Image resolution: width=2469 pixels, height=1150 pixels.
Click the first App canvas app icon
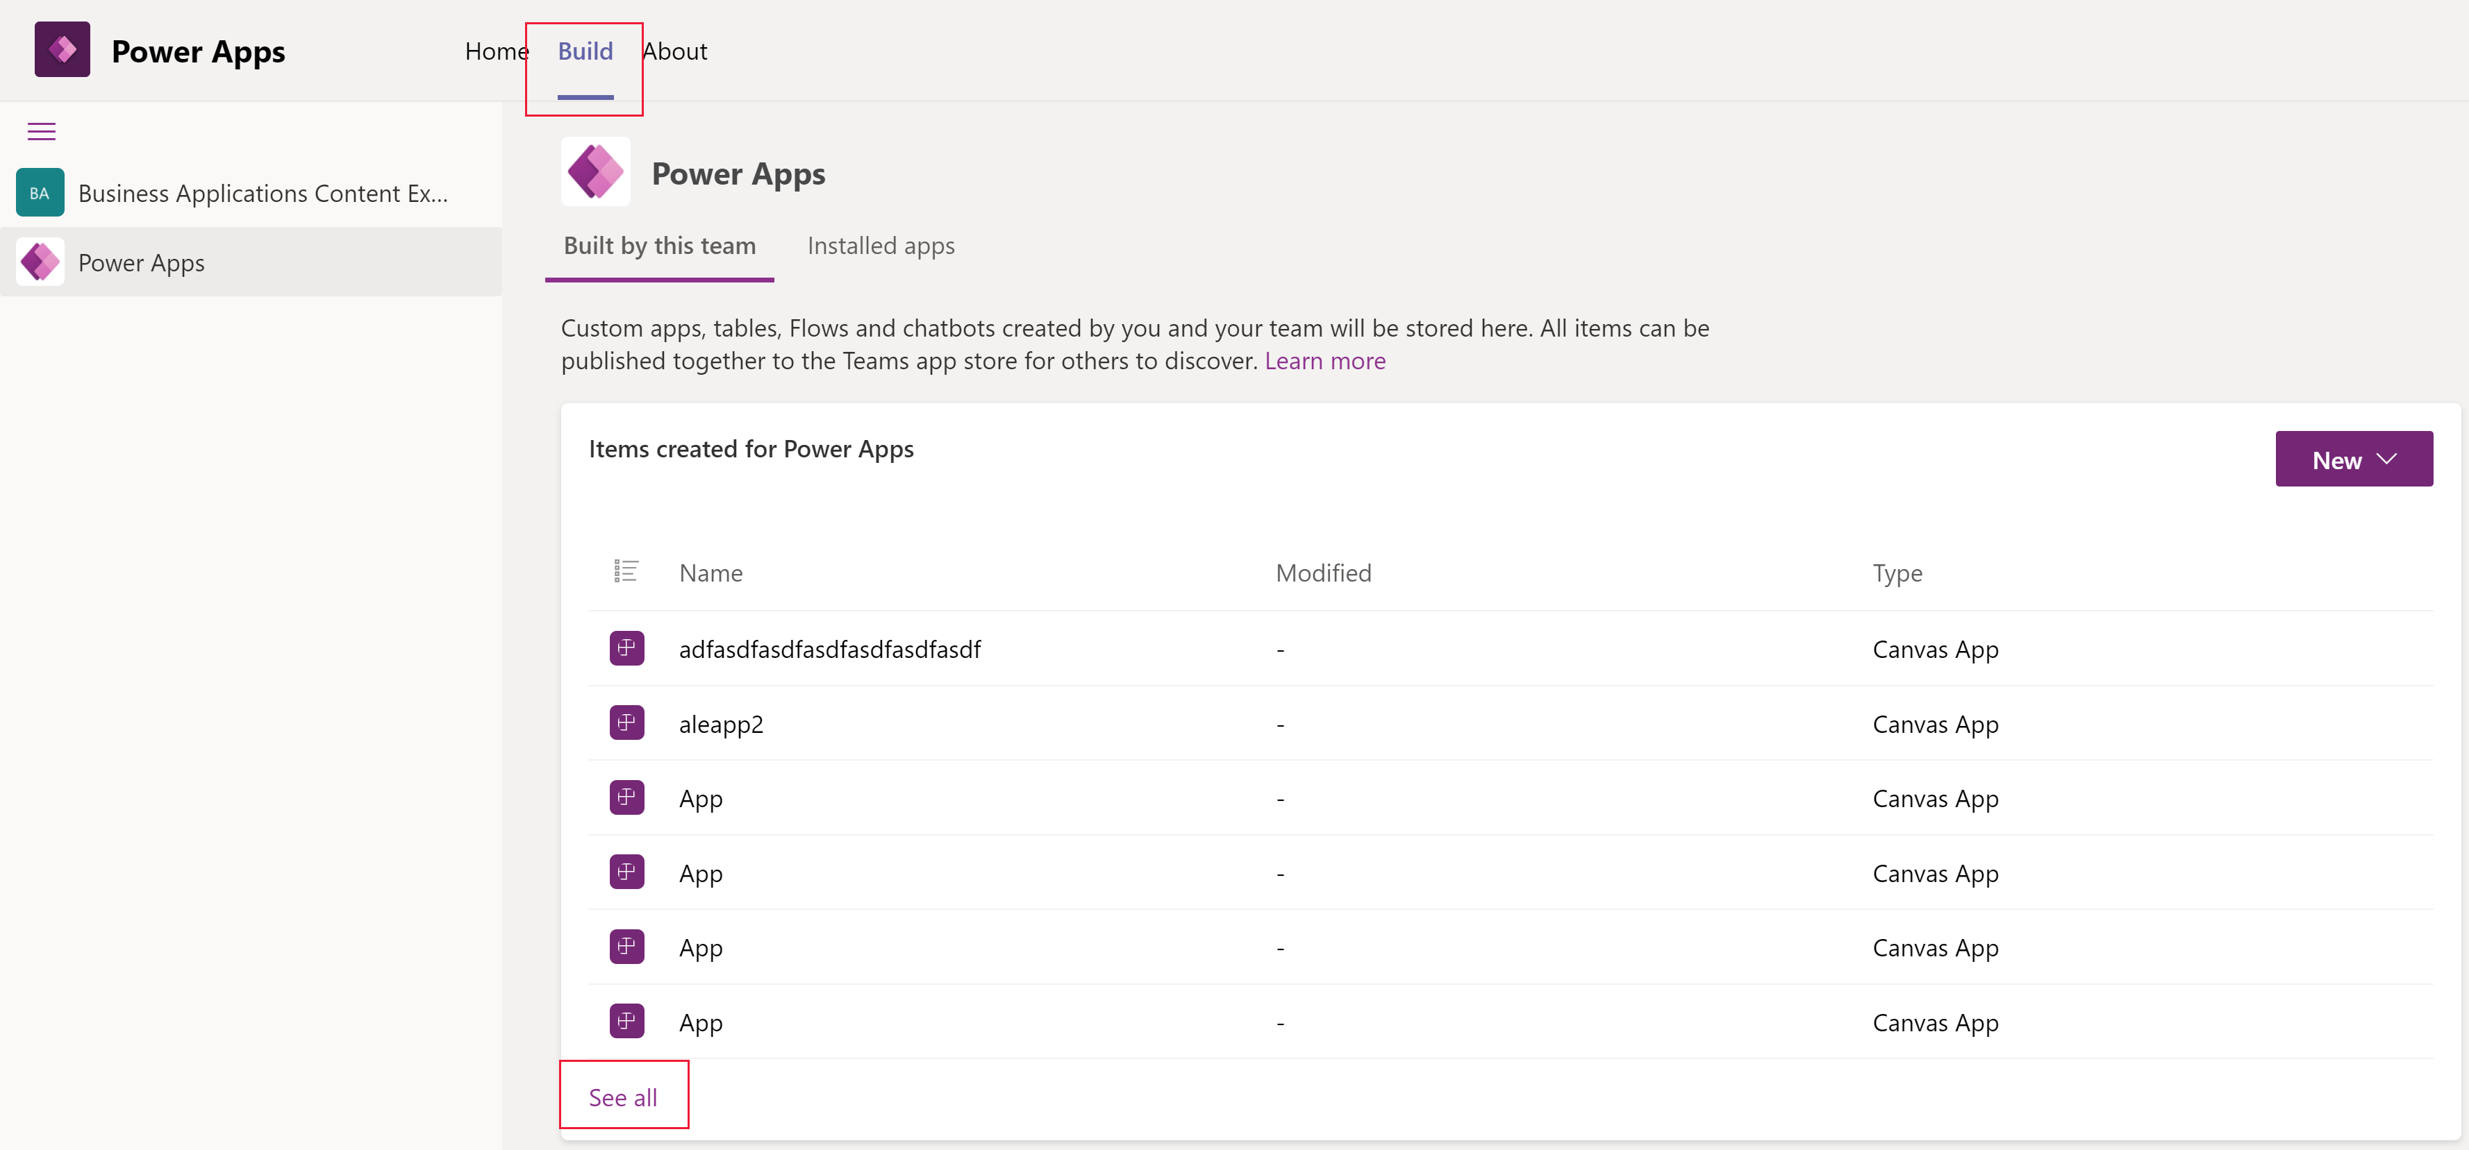(x=625, y=796)
